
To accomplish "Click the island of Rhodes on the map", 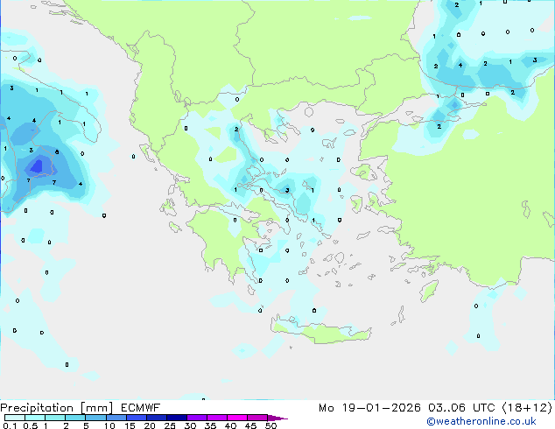I will [429, 291].
